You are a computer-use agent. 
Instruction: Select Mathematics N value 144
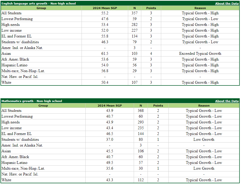(141, 134)
